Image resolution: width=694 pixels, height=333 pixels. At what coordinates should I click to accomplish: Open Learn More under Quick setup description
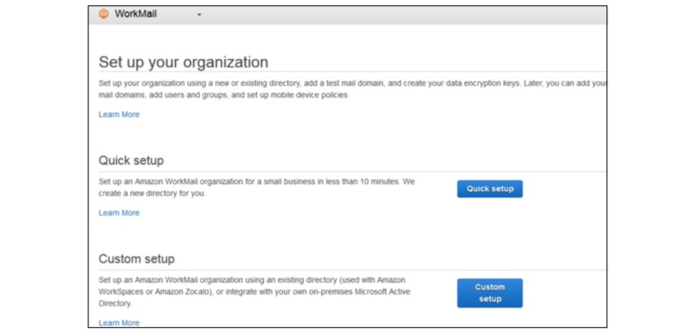click(x=119, y=212)
